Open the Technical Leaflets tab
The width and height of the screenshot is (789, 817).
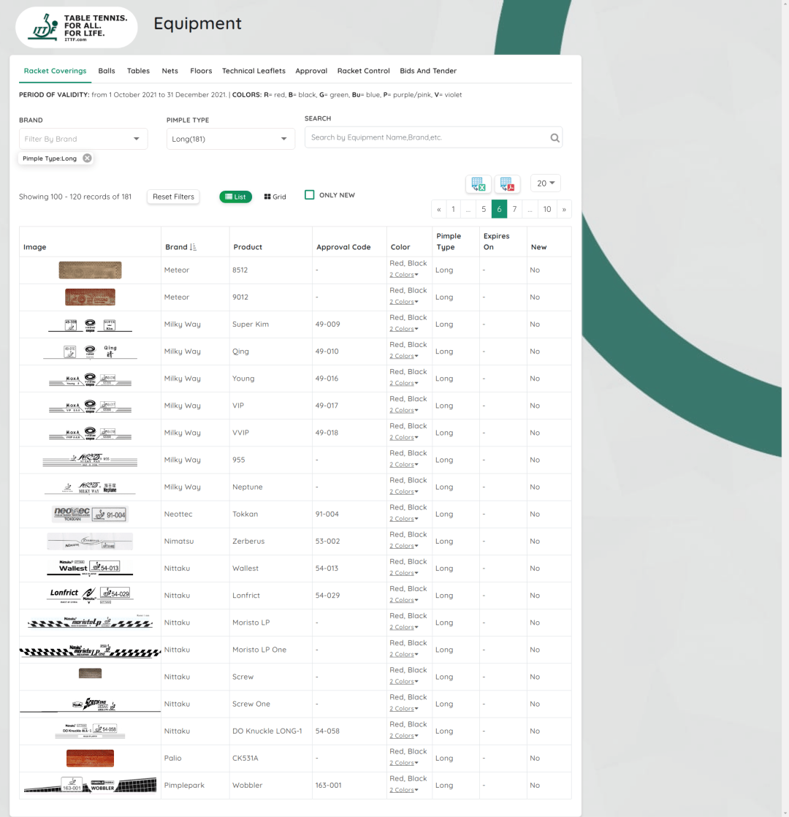point(254,71)
